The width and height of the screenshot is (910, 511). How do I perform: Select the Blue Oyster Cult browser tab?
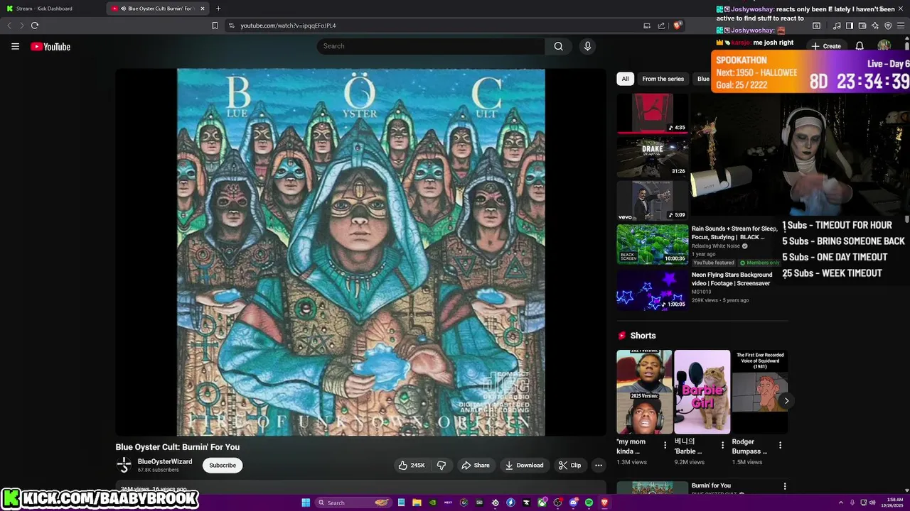click(156, 9)
